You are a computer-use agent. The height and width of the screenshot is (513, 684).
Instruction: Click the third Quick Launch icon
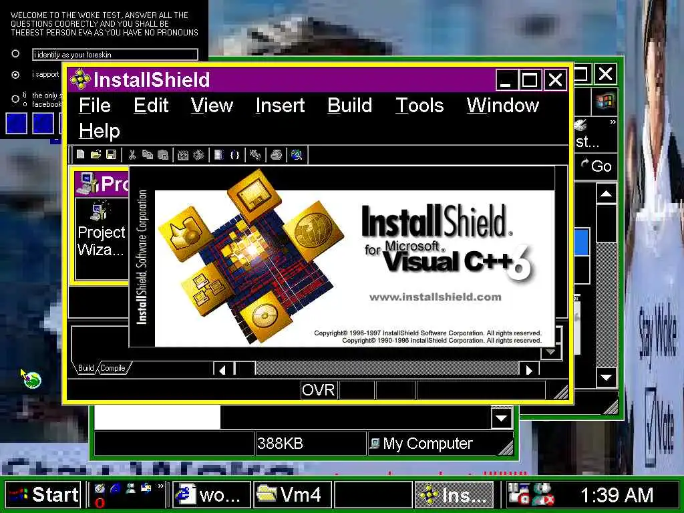click(130, 489)
